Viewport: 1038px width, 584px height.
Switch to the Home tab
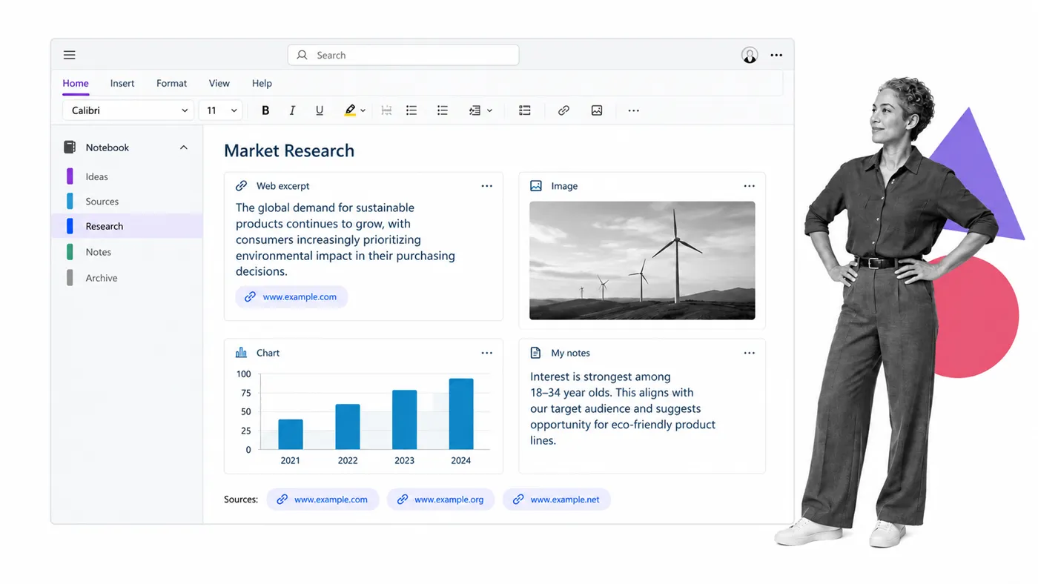pyautogui.click(x=76, y=84)
